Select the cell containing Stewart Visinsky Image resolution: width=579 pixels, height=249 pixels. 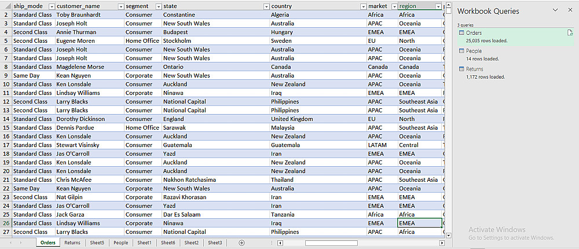90,145
